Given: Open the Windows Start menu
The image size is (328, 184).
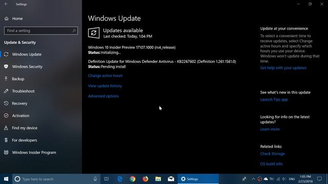Looking at the screenshot, I should [6, 179].
